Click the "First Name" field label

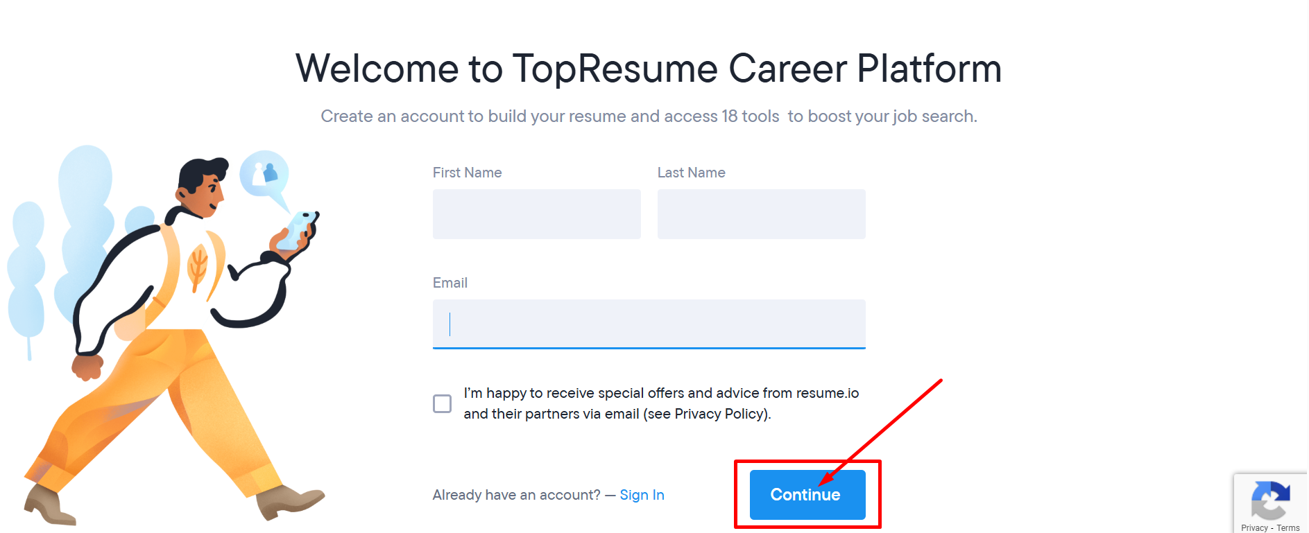tap(467, 173)
